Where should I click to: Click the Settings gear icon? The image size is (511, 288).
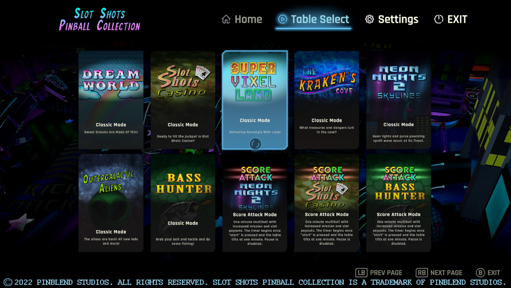click(369, 19)
